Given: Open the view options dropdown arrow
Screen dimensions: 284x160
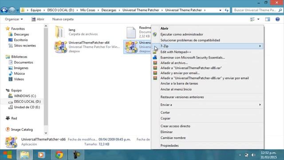Looking at the screenshot, I should pyautogui.click(x=258, y=19).
